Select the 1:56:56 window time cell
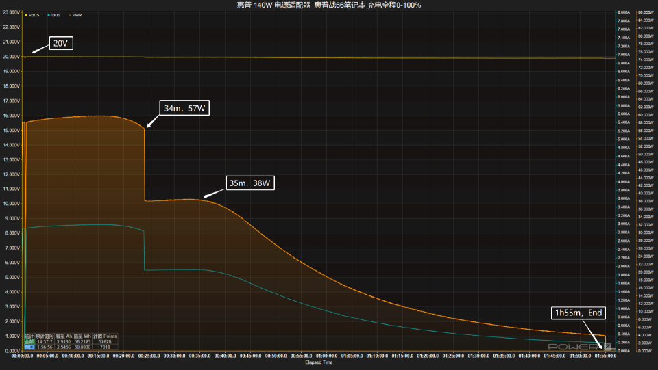 click(x=45, y=347)
